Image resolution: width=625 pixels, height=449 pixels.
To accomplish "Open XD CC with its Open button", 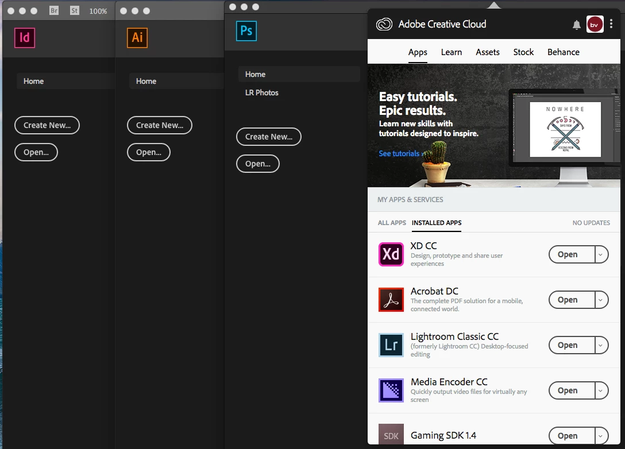I will [x=572, y=254].
